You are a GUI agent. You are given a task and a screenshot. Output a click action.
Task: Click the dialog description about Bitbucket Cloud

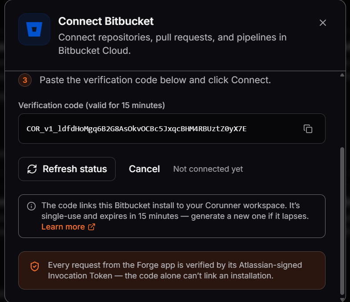[x=172, y=44]
